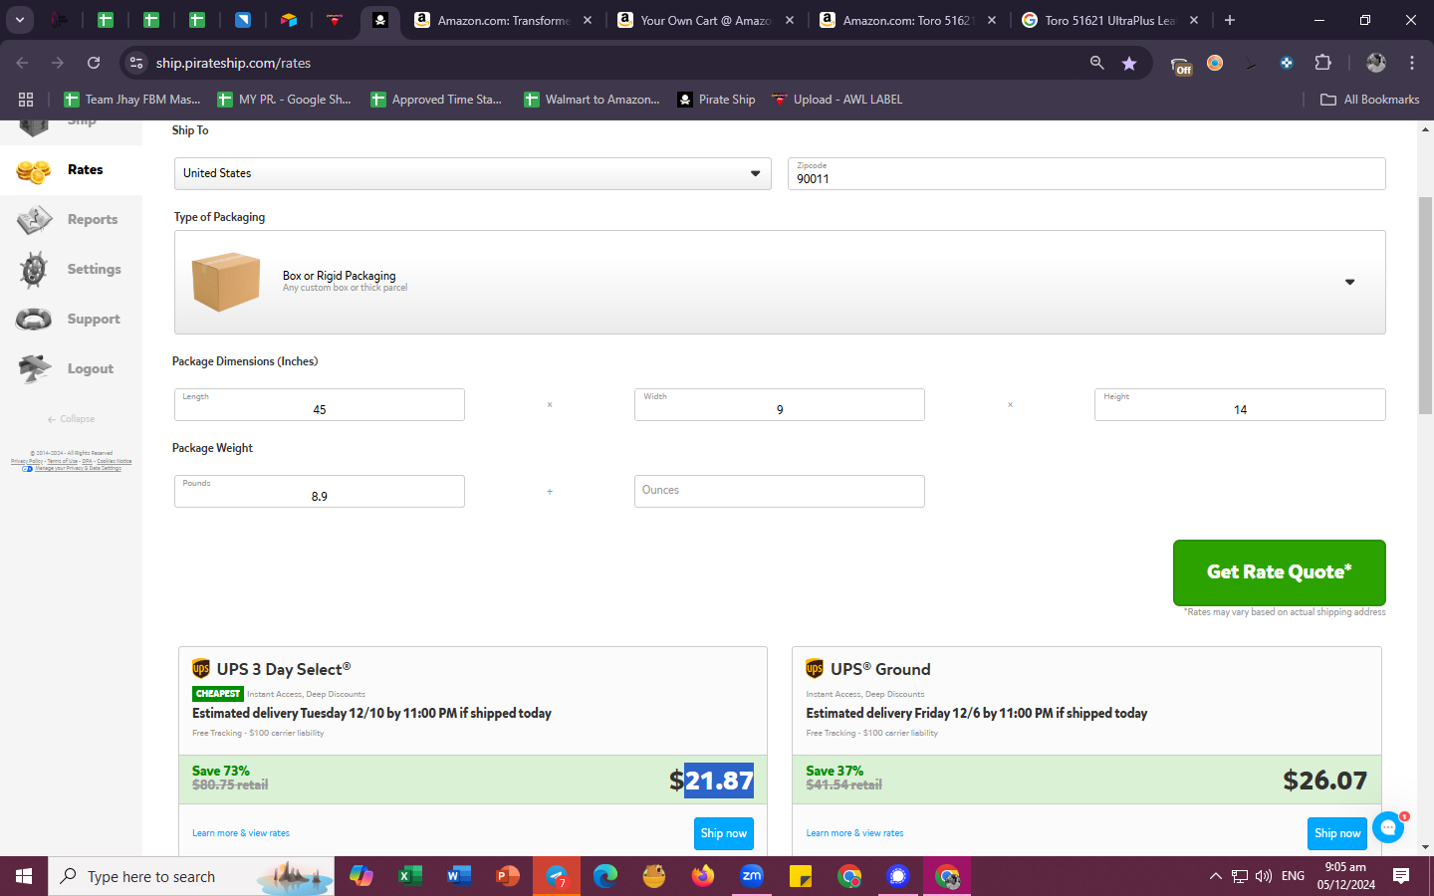Screen dimensions: 1434x896
Task: Open the Reports menu item
Action: pos(93,220)
